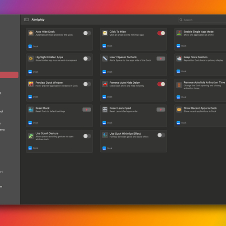Click 'Show one application at a time' description

click(198, 35)
